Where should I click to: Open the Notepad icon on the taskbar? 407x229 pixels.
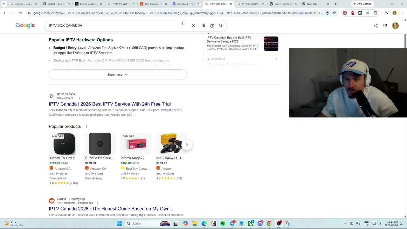click(x=241, y=224)
